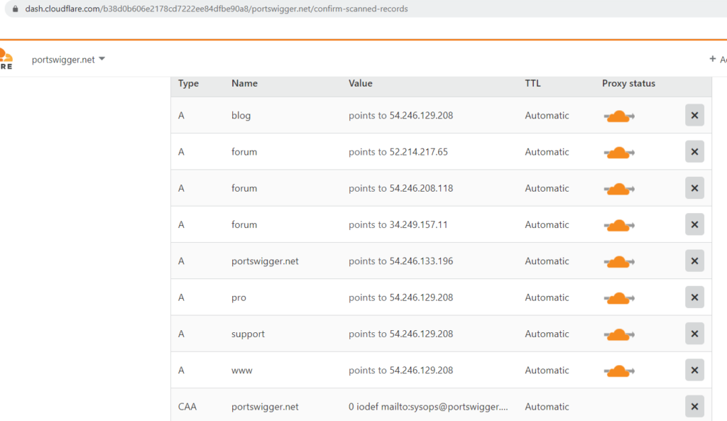Delete the pro A record
Screen dimensions: 727x421
click(694, 297)
